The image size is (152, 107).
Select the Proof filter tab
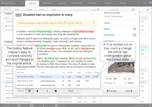click(42, 9)
